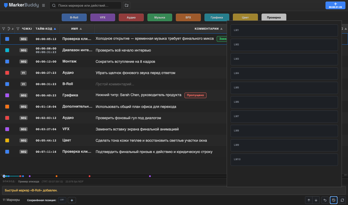
Task: Add a marker at 00:00:31:23 with the plus button
Action: (335, 5)
